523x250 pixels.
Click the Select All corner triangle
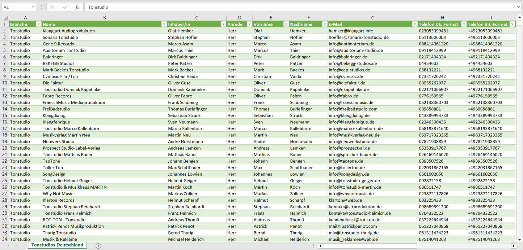(6, 18)
